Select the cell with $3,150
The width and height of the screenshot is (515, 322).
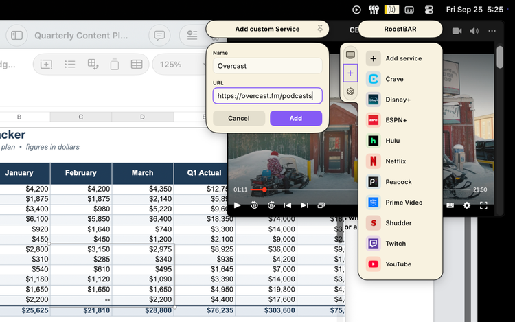pyautogui.click(x=81, y=249)
